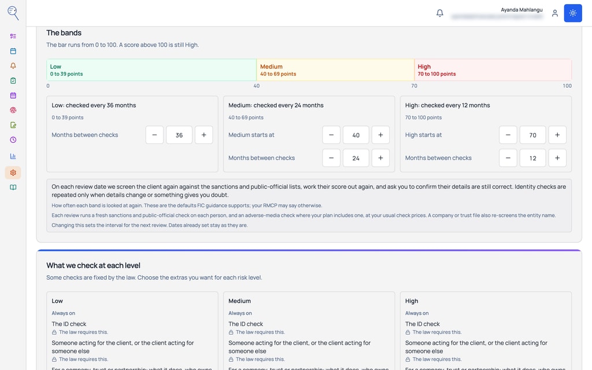Click "Low: checked every 36 months" title

pyautogui.click(x=94, y=105)
